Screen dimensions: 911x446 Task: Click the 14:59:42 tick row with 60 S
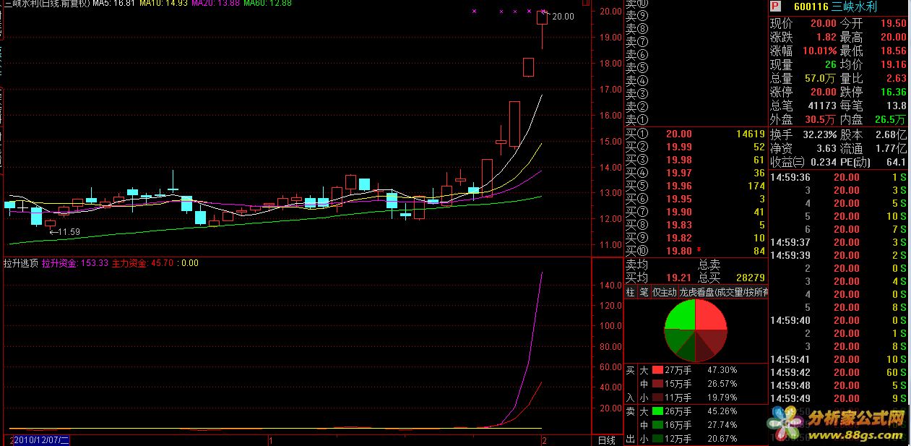tap(839, 372)
